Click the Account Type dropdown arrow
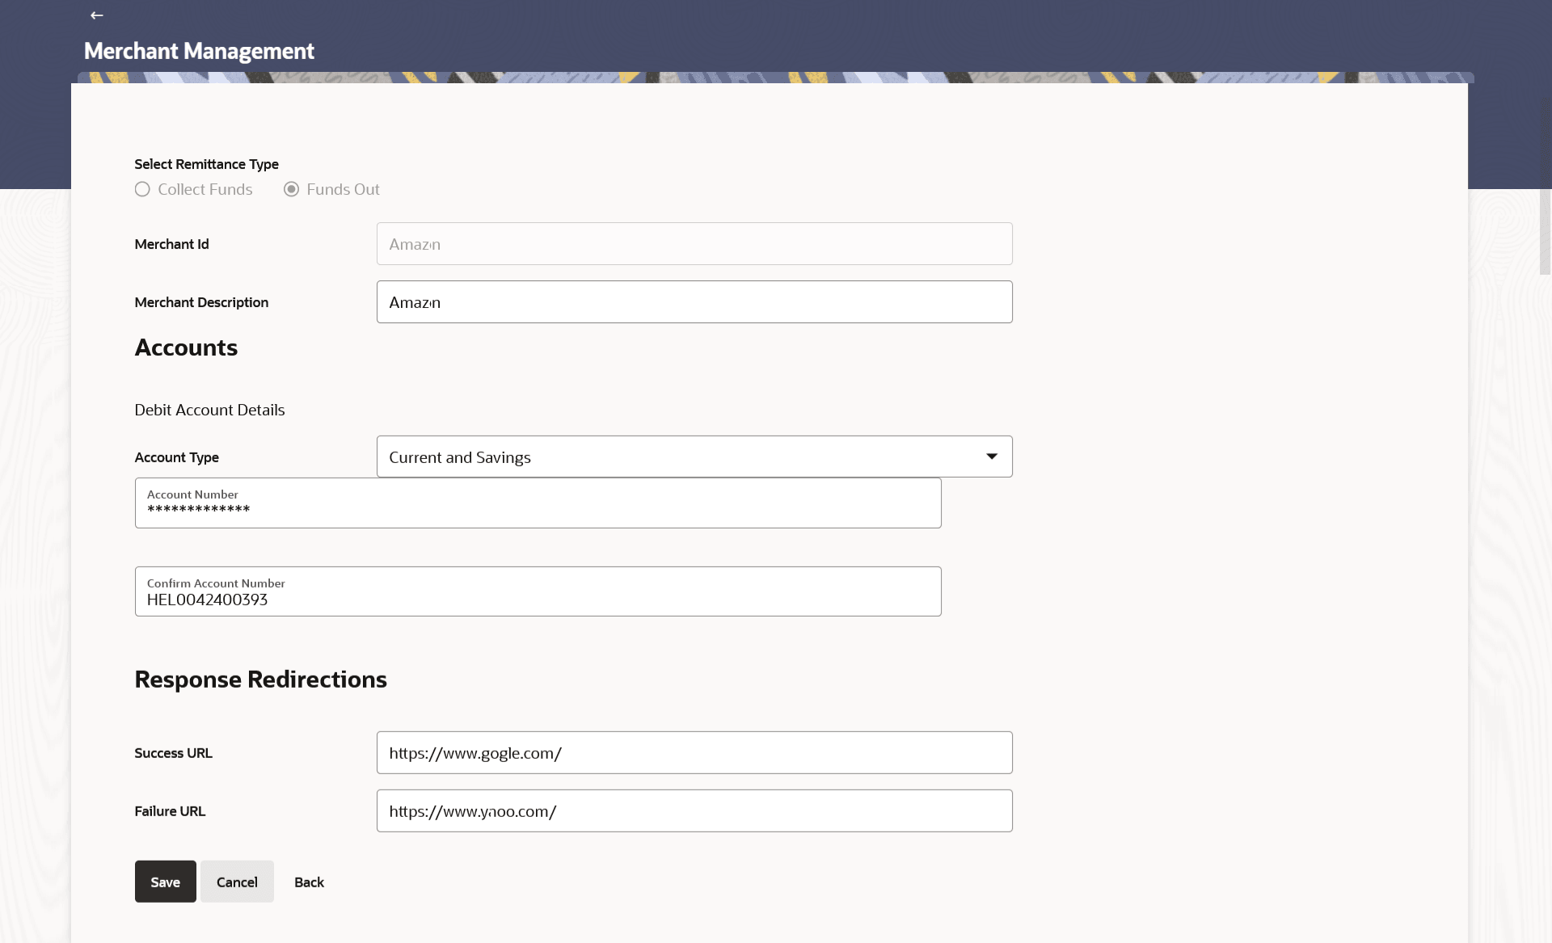Viewport: 1552px width, 943px height. [x=991, y=457]
